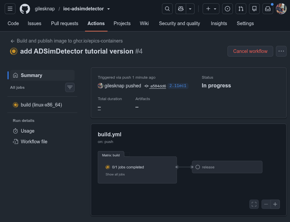
Task: Open the hamburger navigation menu
Action: click(10, 9)
